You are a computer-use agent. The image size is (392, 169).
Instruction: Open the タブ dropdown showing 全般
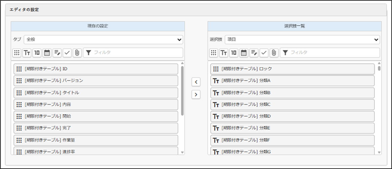click(103, 39)
